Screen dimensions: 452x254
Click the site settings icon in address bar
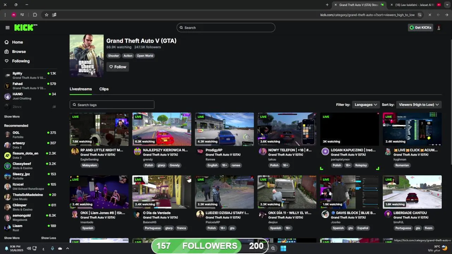point(420,15)
